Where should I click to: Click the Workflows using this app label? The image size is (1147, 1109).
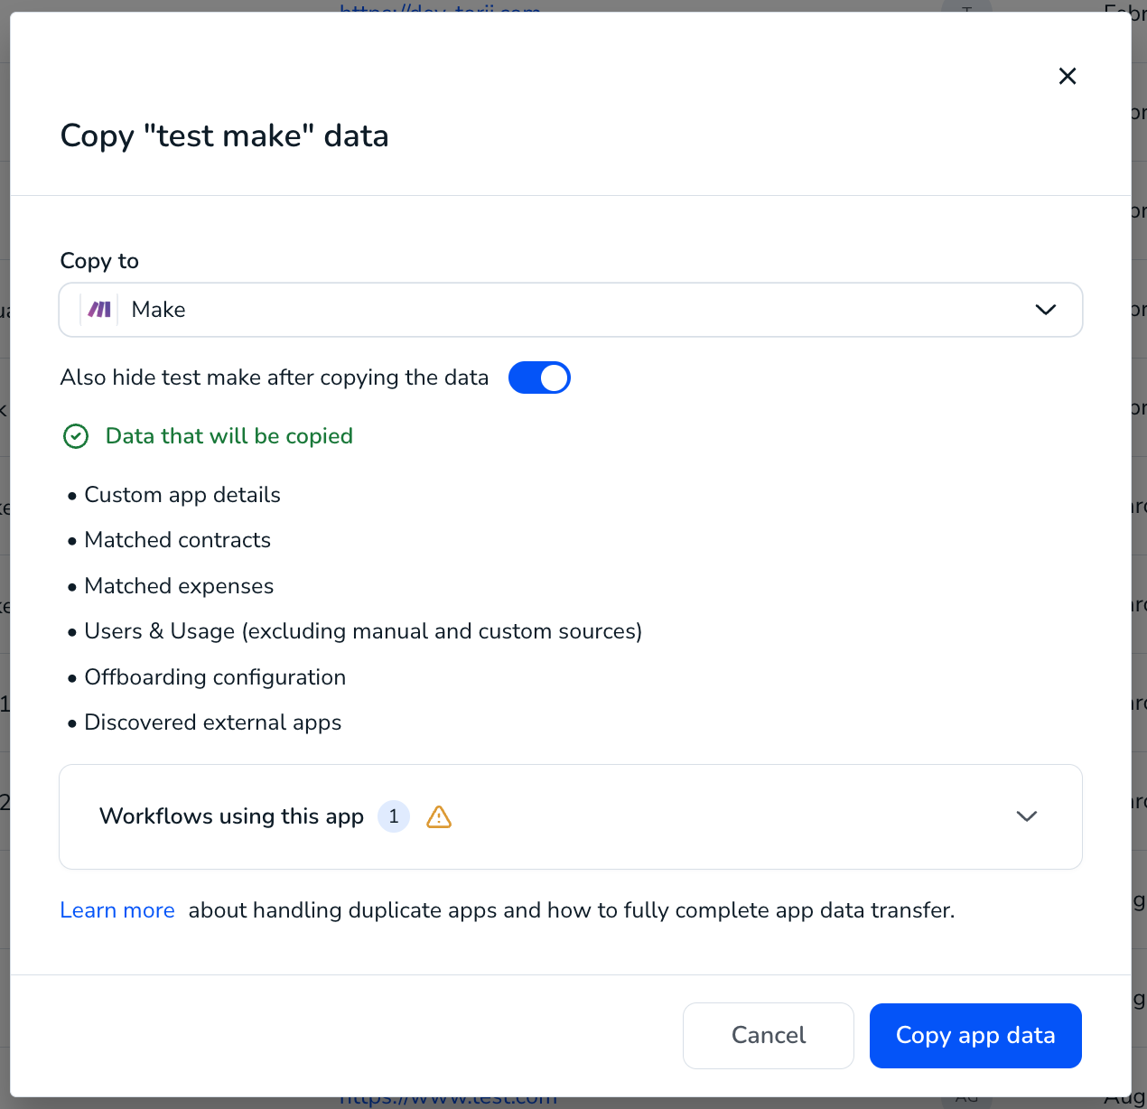(x=231, y=816)
